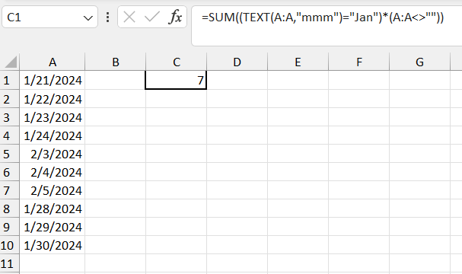Click the Cancel (X) formula icon
Image resolution: width=462 pixels, height=274 pixels.
(129, 17)
